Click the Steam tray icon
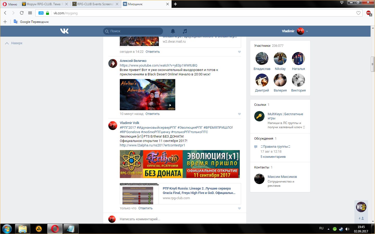The height and width of the screenshot is (234, 375). pos(341,229)
